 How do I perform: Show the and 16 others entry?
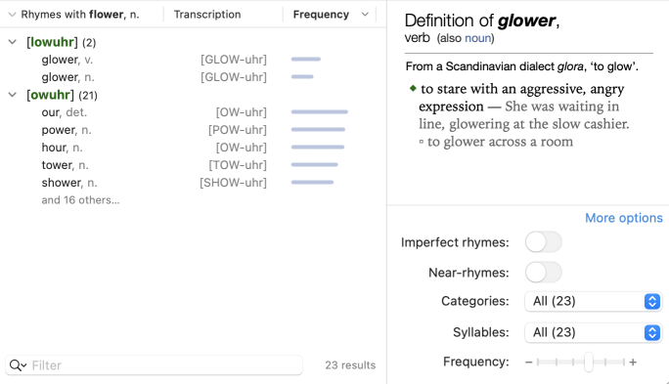pyautogui.click(x=80, y=200)
